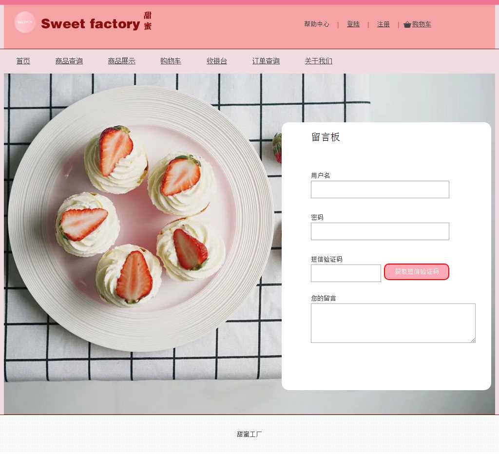Open the 登陆 login link
The width and height of the screenshot is (499, 454).
pyautogui.click(x=353, y=24)
